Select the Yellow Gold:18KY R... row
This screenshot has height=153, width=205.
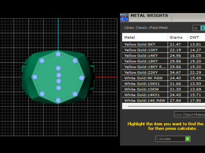point(164,67)
